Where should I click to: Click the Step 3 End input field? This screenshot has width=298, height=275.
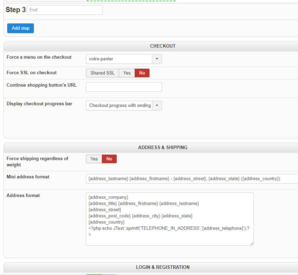click(x=65, y=10)
